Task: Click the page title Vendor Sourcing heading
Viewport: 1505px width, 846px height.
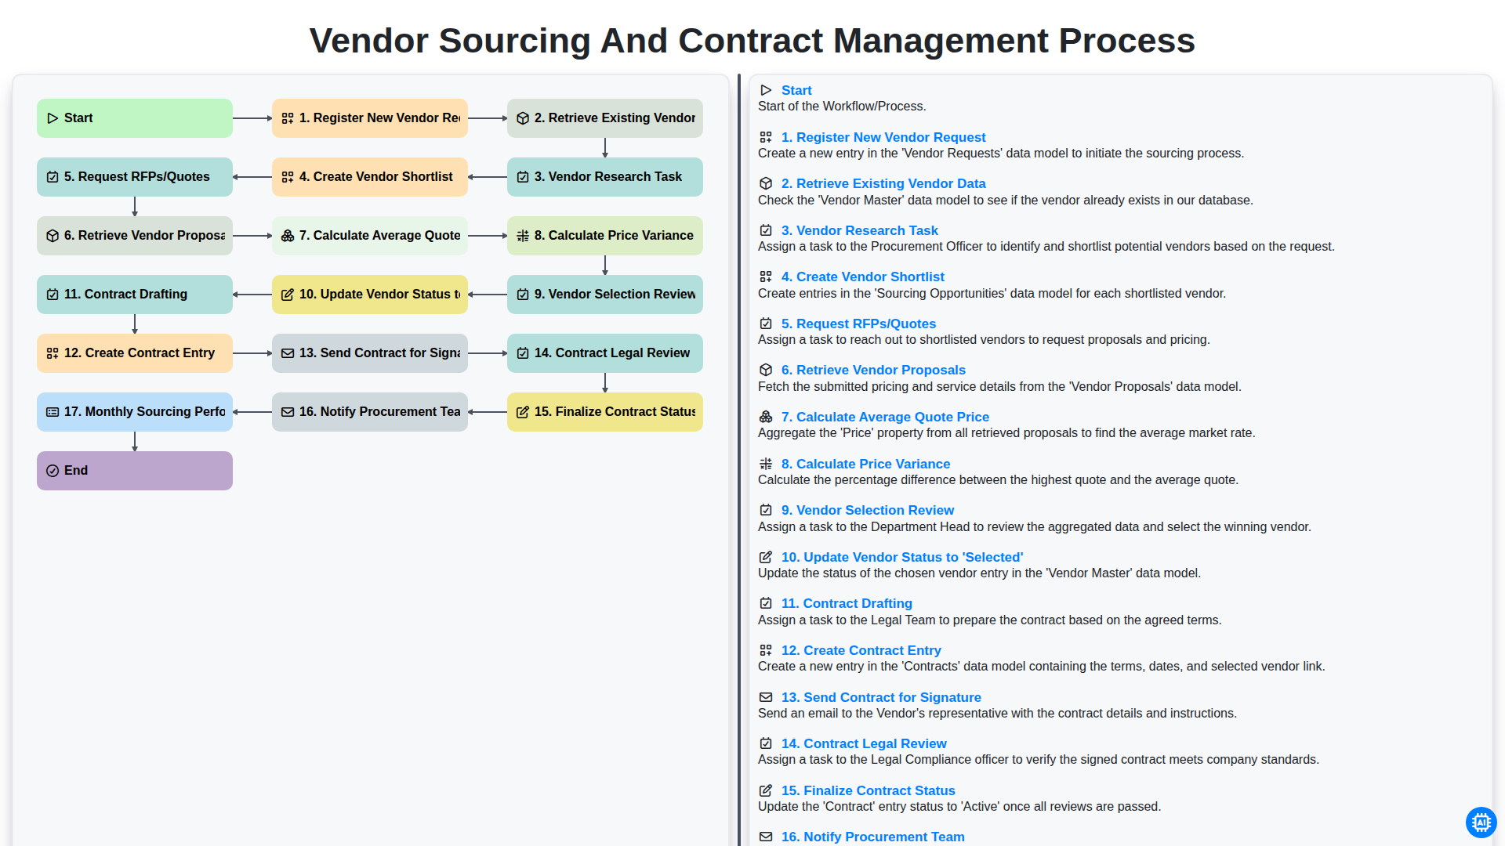Action: pyautogui.click(x=752, y=41)
